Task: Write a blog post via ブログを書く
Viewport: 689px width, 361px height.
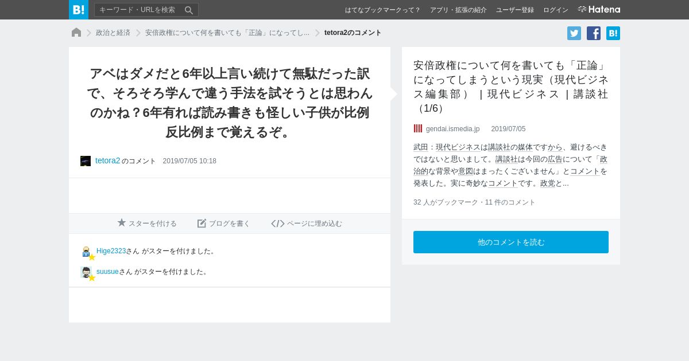Action: [x=224, y=223]
